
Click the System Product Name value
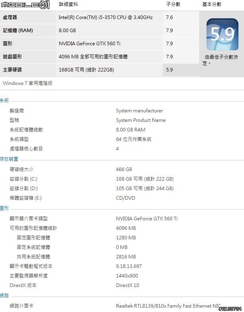(x=141, y=120)
